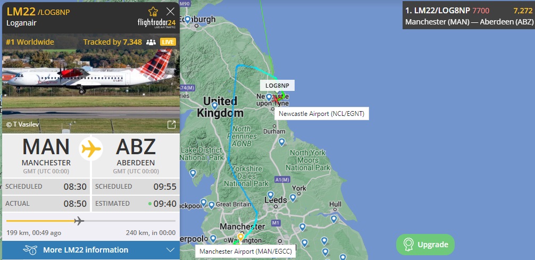Click the More LM22 information bar
Viewport: 535px width, 260px height.
coord(91,250)
